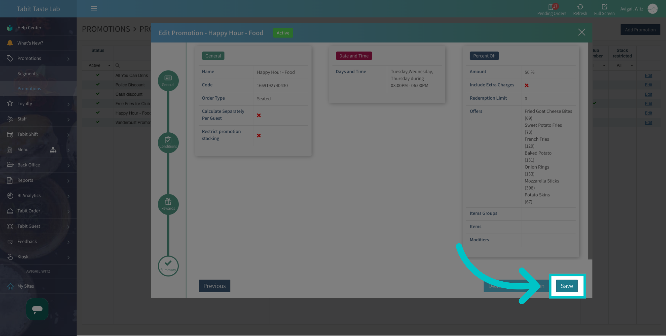Expand the Tabit Shift sidebar section

pyautogui.click(x=38, y=134)
